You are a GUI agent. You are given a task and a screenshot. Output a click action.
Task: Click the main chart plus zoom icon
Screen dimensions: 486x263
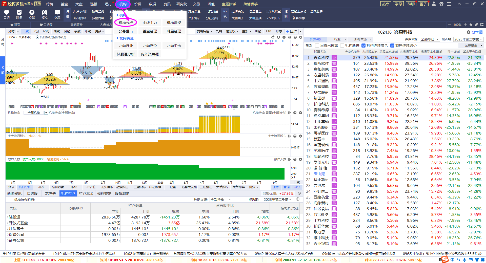point(278,37)
